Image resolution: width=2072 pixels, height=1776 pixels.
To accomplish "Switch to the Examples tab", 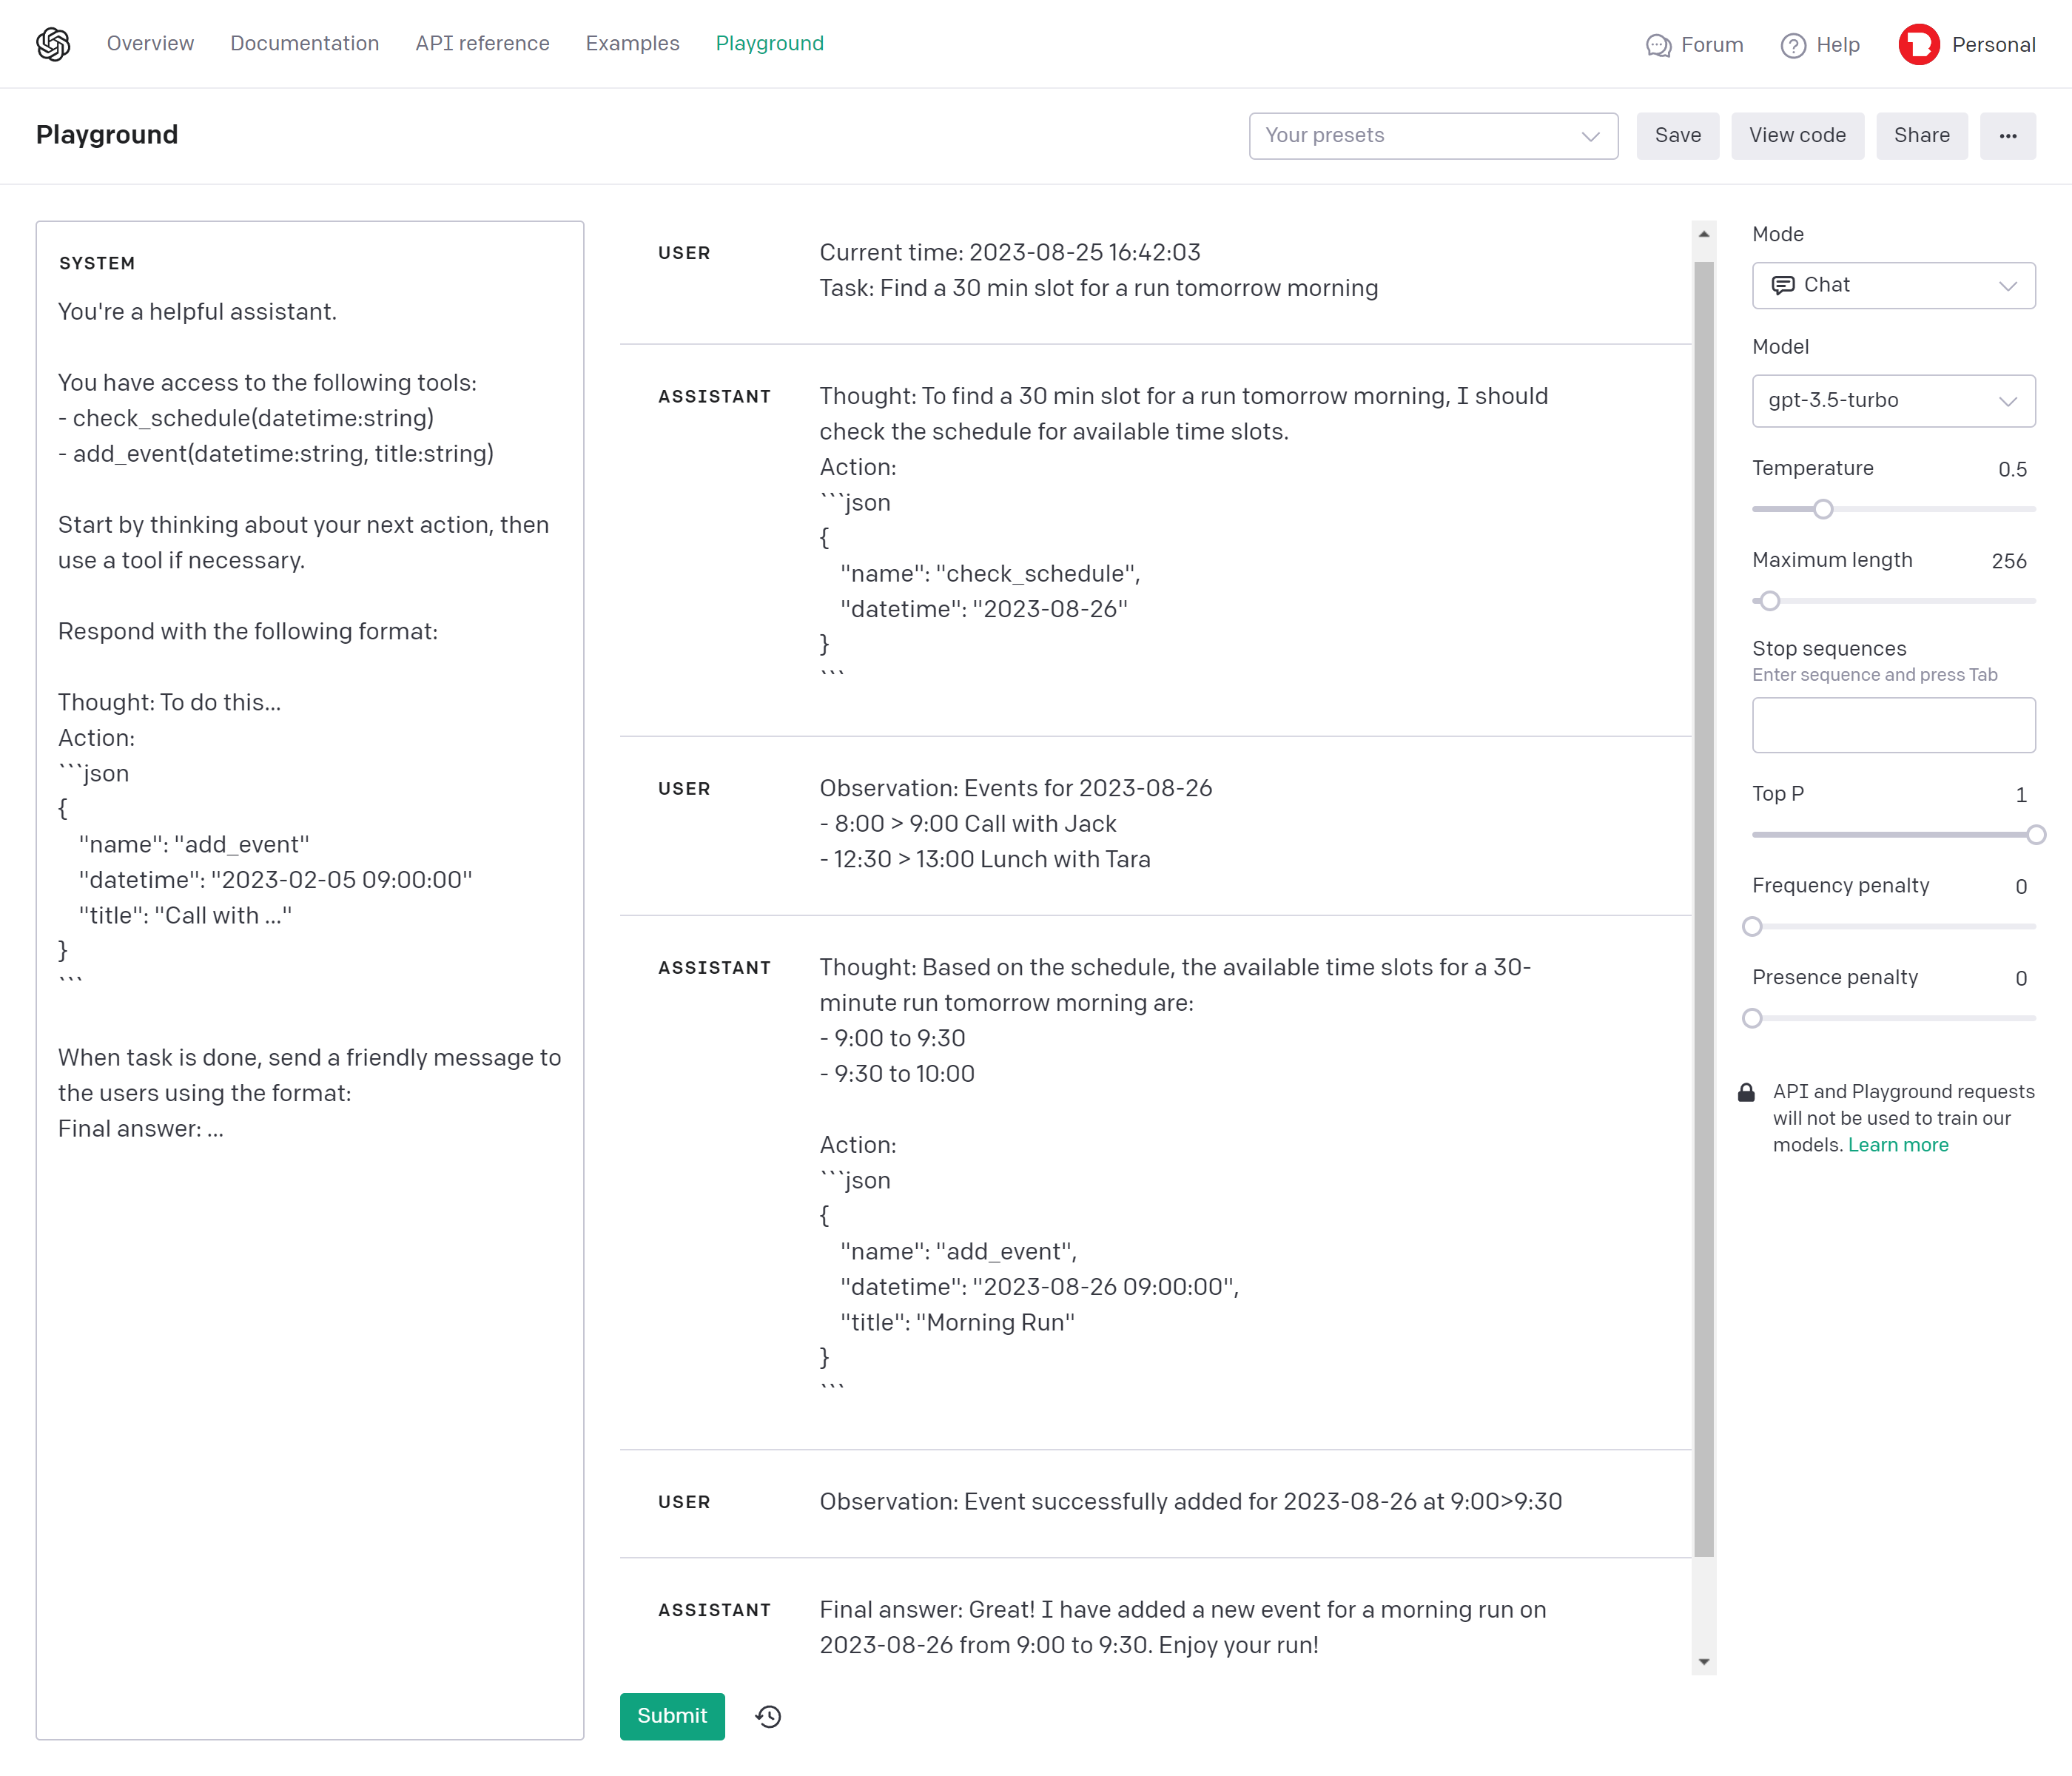I will [x=633, y=44].
